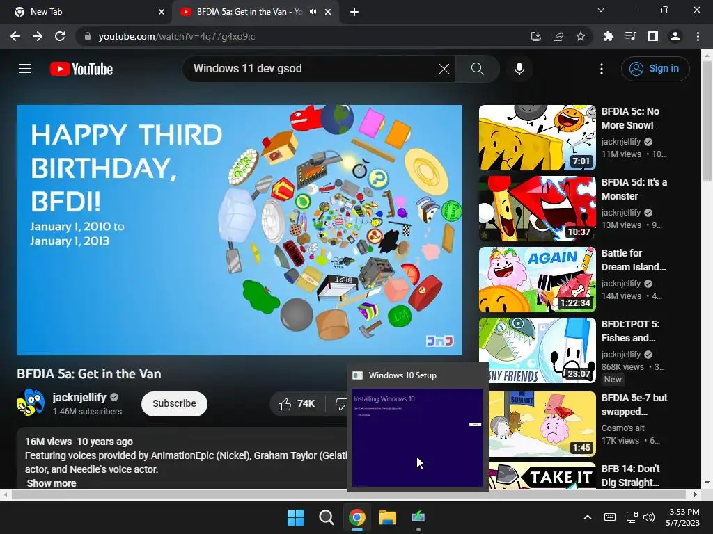Open BFDIA 5d: It's a Monster thumbnail

point(537,209)
